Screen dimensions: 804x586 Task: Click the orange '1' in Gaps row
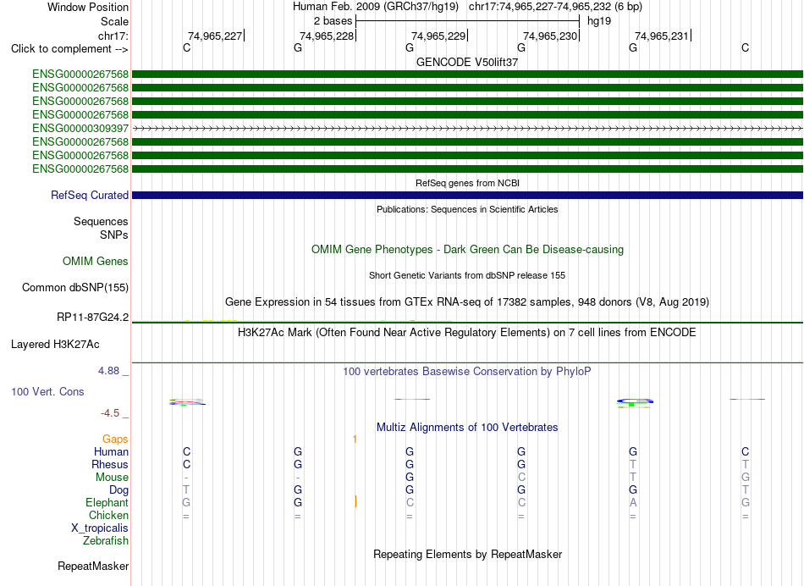tap(355, 439)
